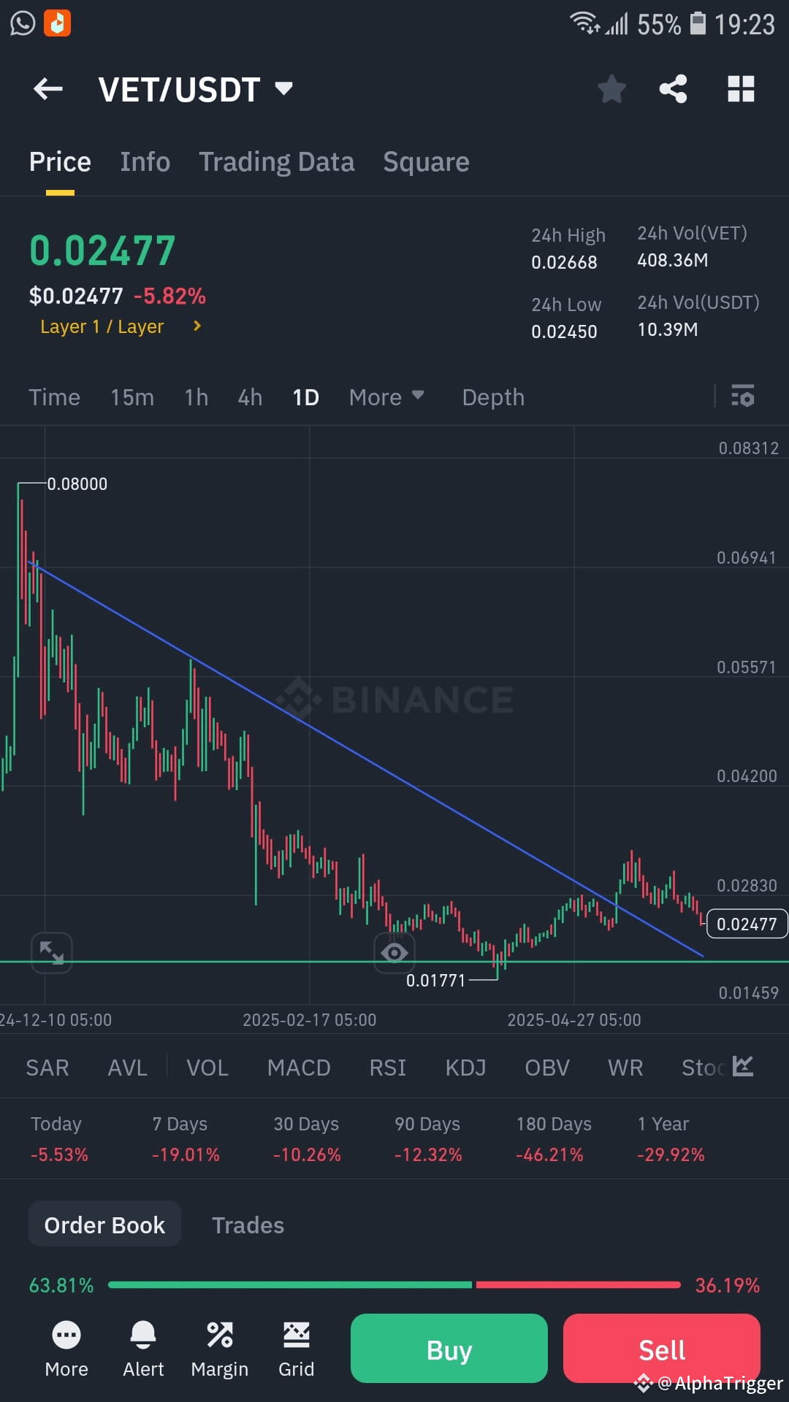Screen dimensions: 789x1402
Task: Open the Square tab
Action: pos(426,161)
